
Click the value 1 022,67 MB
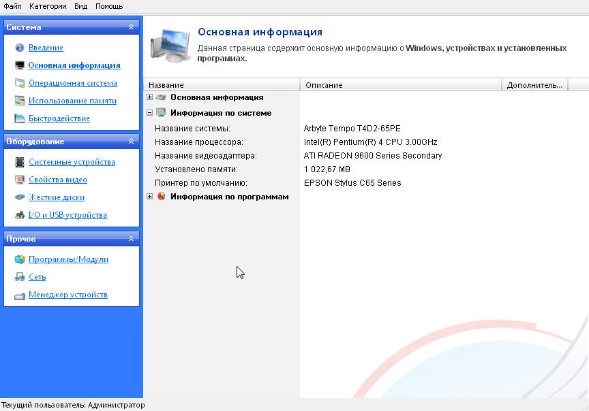pyautogui.click(x=327, y=169)
